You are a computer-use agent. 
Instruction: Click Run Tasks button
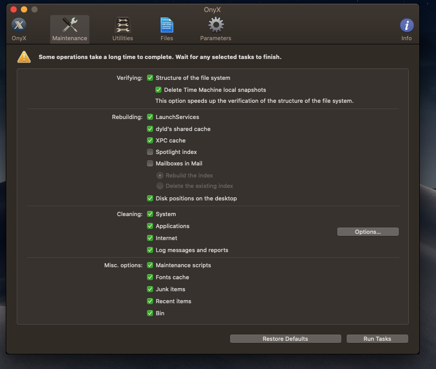tap(377, 339)
